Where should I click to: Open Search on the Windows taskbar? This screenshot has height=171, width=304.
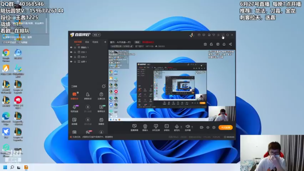(12, 167)
